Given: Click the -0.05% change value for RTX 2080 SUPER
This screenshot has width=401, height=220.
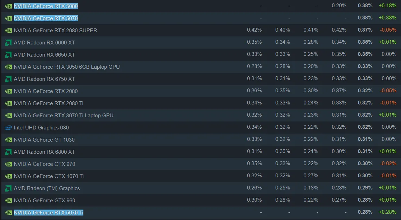Looking at the screenshot, I should tap(388, 30).
